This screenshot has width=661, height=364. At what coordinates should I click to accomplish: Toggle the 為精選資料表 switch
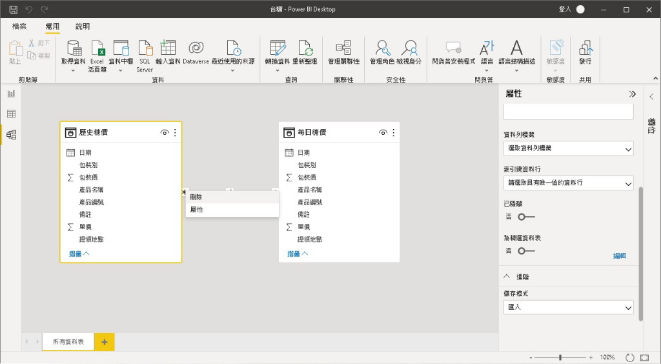[x=526, y=251]
